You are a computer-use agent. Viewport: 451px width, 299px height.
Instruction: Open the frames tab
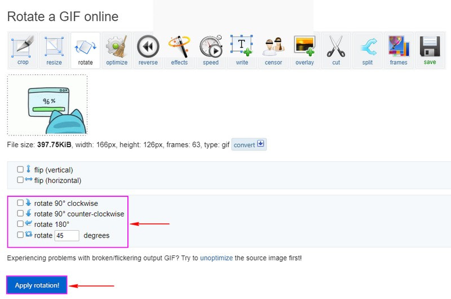click(x=399, y=50)
